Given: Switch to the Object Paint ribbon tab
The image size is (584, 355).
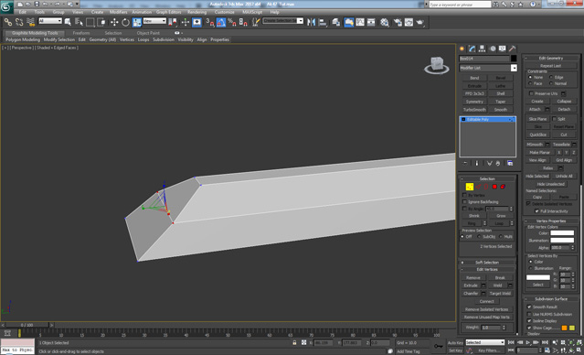Looking at the screenshot, I should [x=148, y=33].
